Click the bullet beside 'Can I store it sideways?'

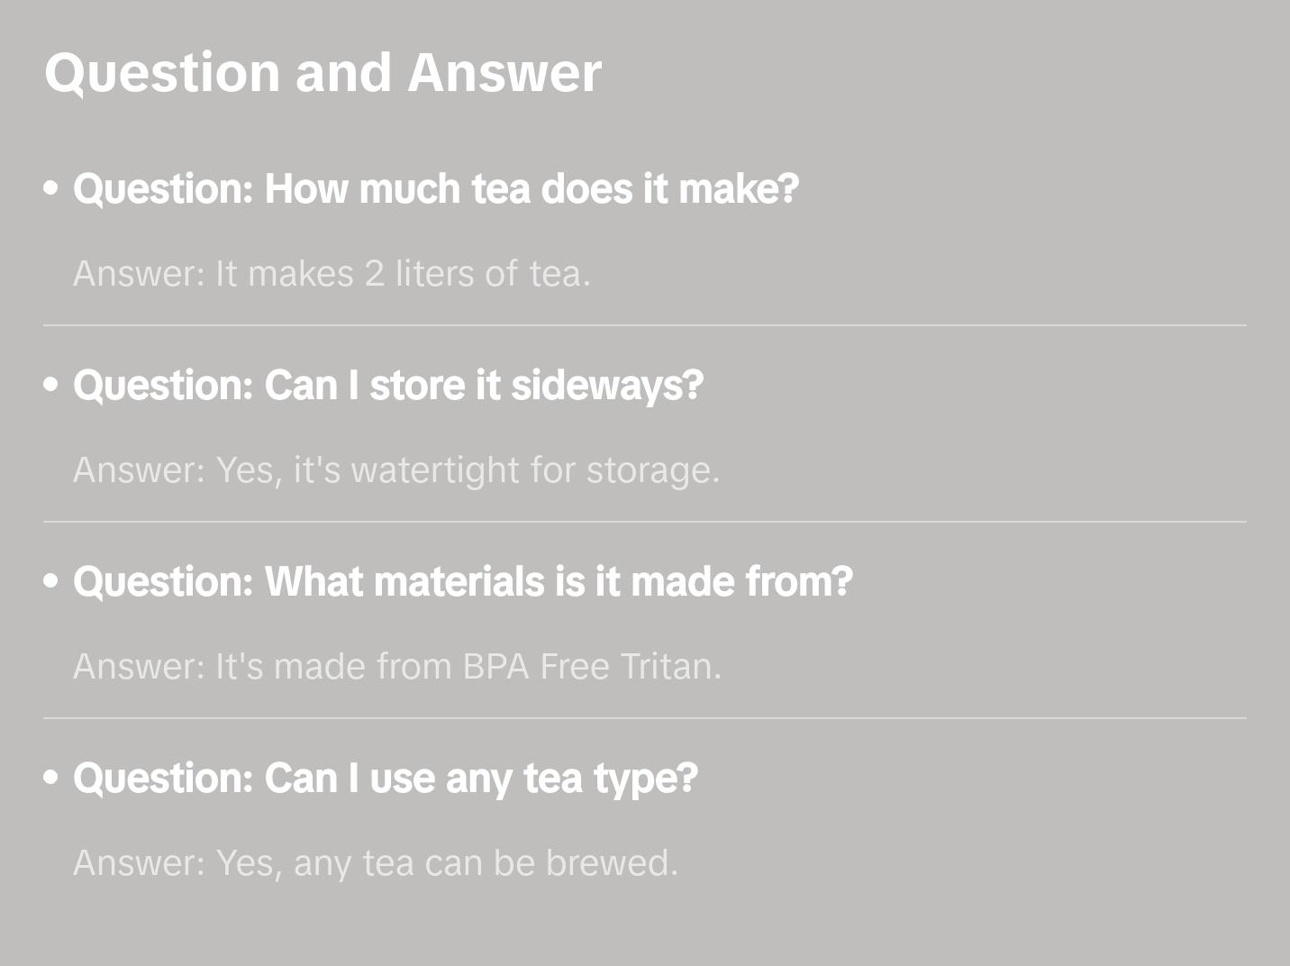click(x=51, y=385)
